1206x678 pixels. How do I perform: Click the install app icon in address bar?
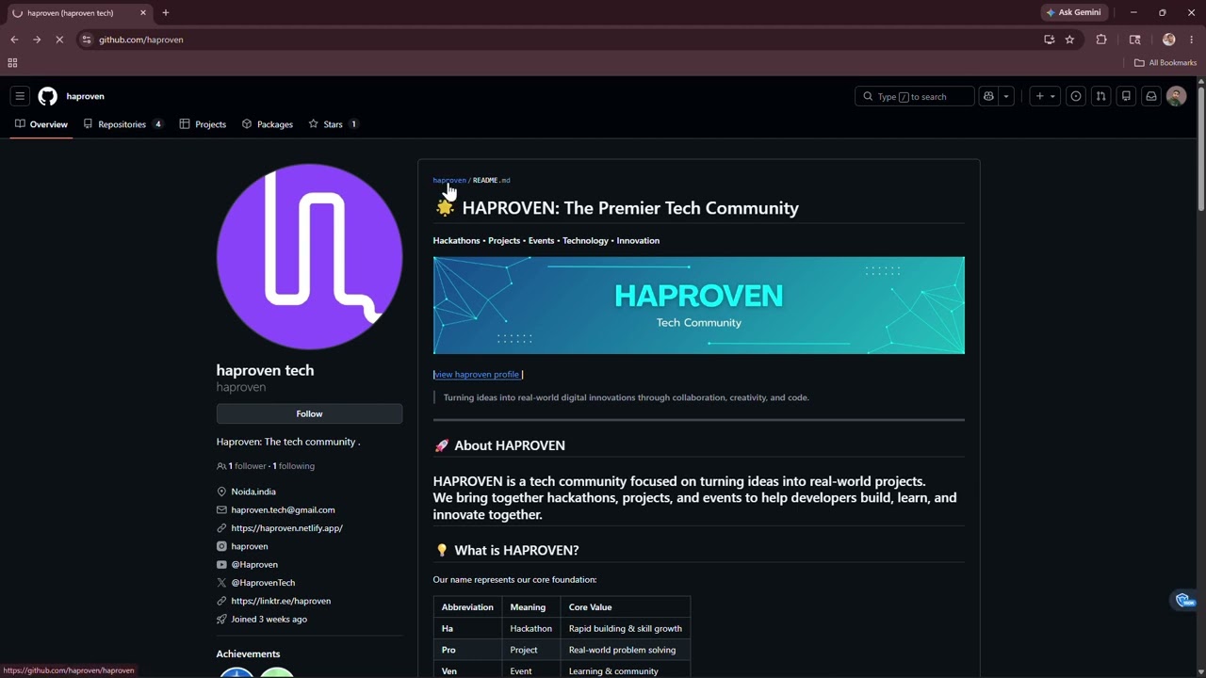coord(1049,40)
